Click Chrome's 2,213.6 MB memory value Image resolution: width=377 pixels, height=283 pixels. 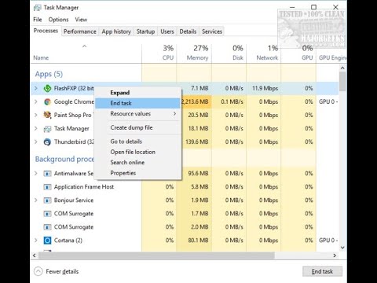(196, 102)
